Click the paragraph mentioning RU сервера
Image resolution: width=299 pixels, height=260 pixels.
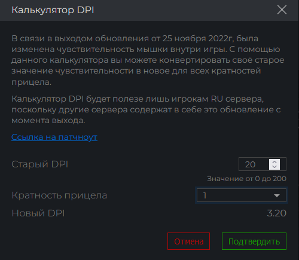[x=146, y=109]
